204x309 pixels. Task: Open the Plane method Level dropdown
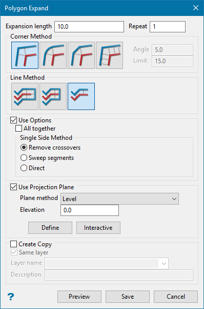pos(120,198)
